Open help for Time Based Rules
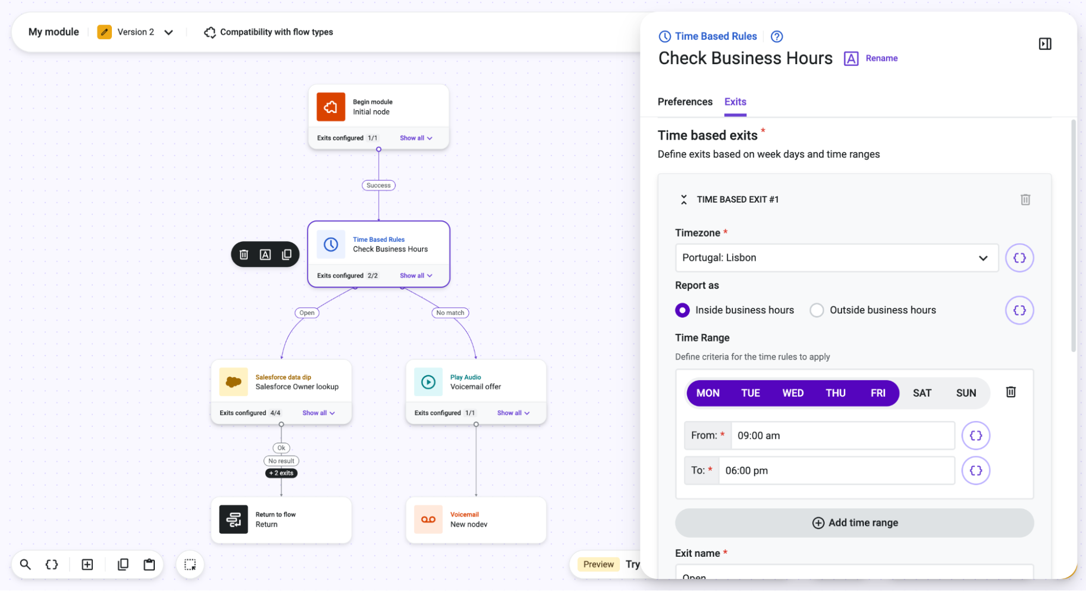This screenshot has height=591, width=1086. pos(777,36)
